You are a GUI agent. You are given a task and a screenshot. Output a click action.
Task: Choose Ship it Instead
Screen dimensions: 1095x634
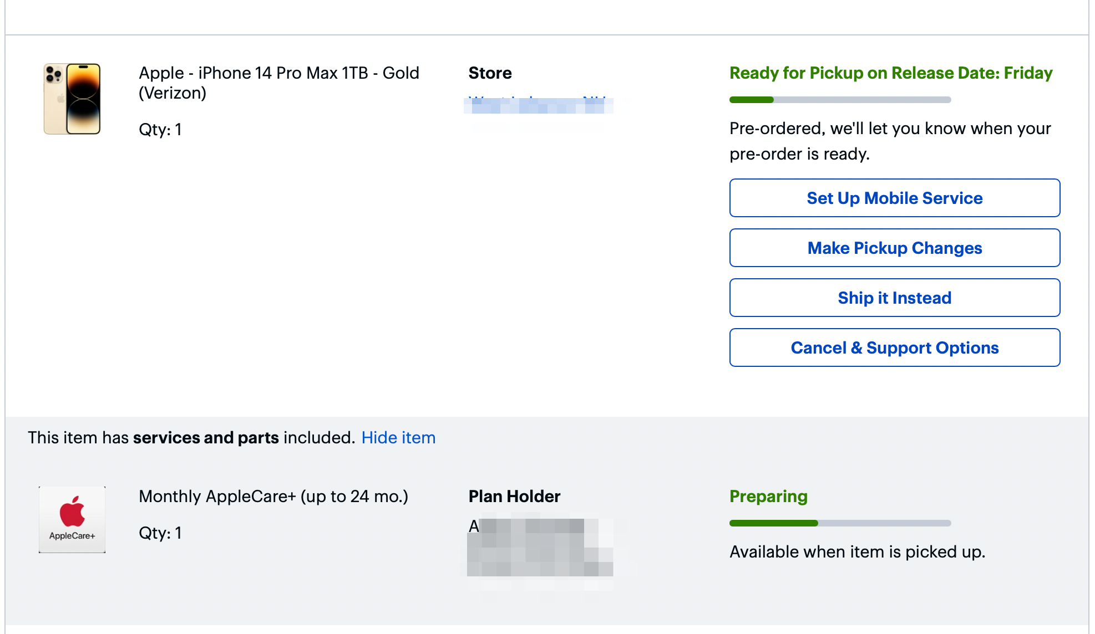click(x=894, y=298)
